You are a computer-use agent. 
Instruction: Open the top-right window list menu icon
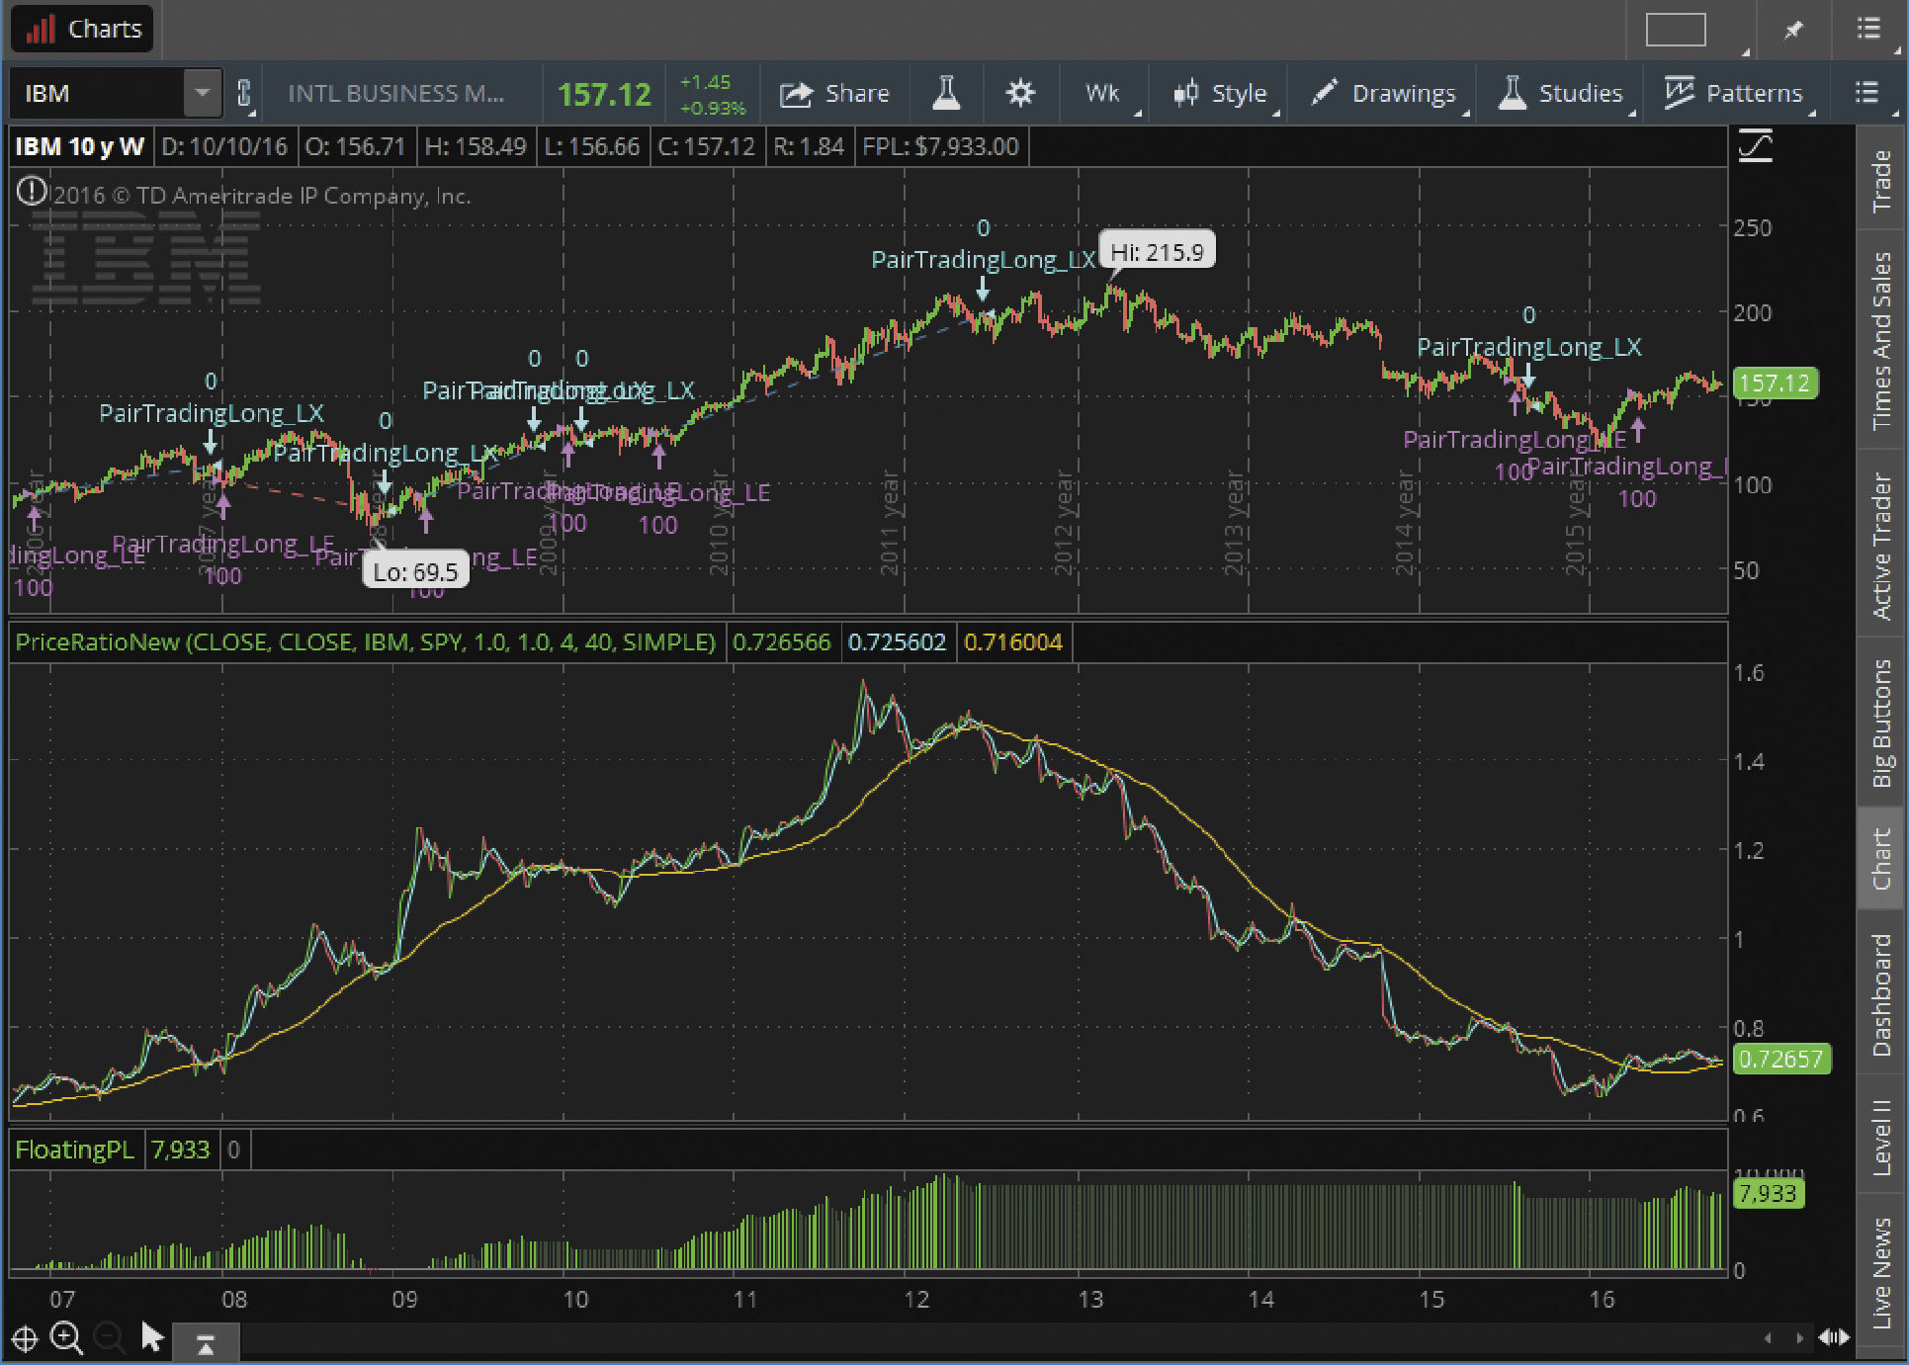[x=1867, y=29]
